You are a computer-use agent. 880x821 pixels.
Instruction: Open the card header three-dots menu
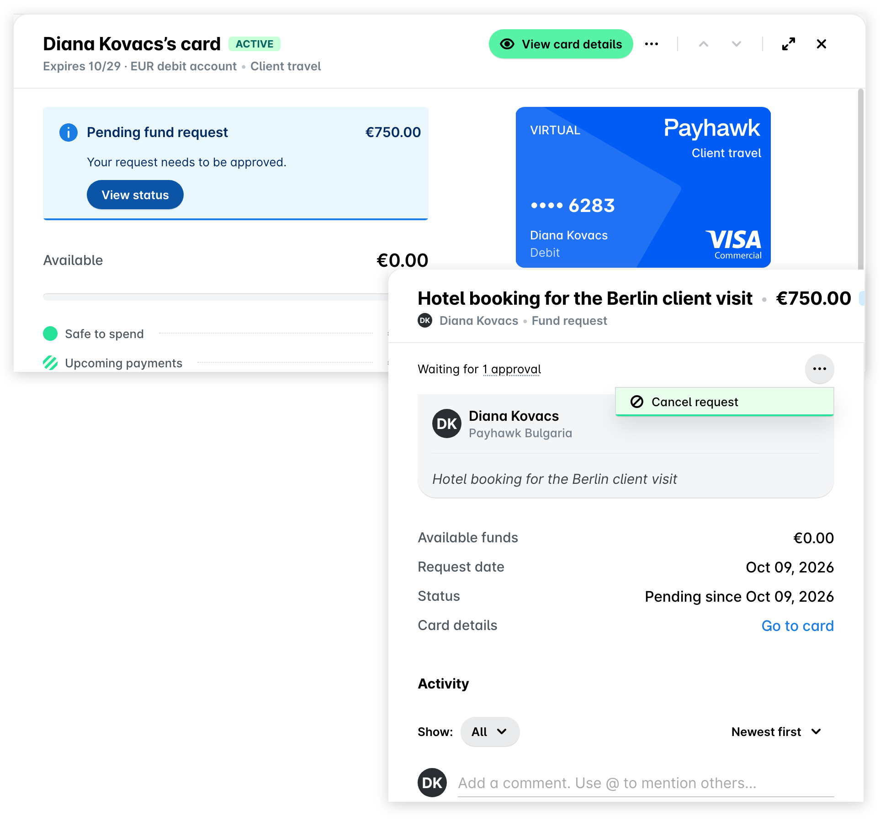pyautogui.click(x=652, y=44)
